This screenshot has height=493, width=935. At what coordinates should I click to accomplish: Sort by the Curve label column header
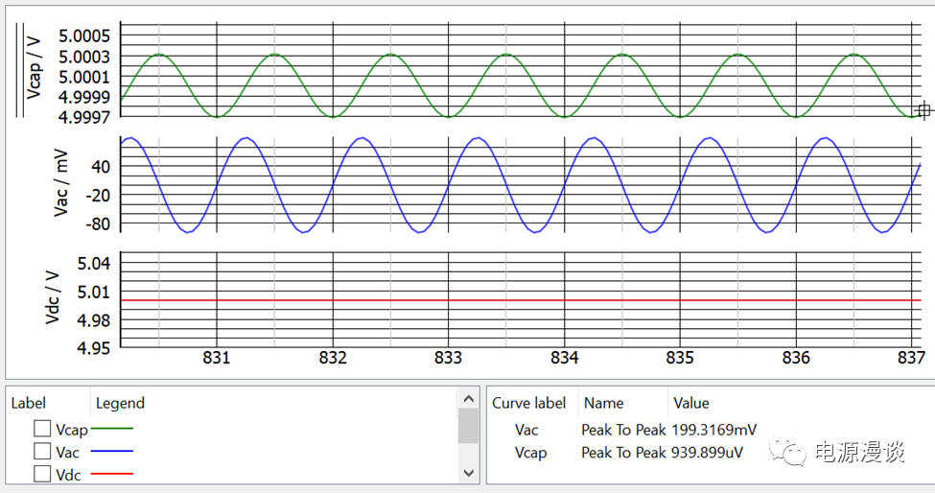pos(528,403)
